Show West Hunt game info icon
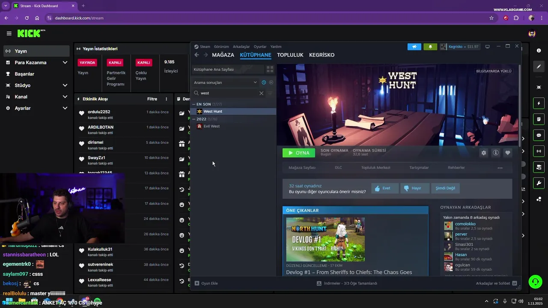Image resolution: width=548 pixels, height=308 pixels. pyautogui.click(x=496, y=153)
